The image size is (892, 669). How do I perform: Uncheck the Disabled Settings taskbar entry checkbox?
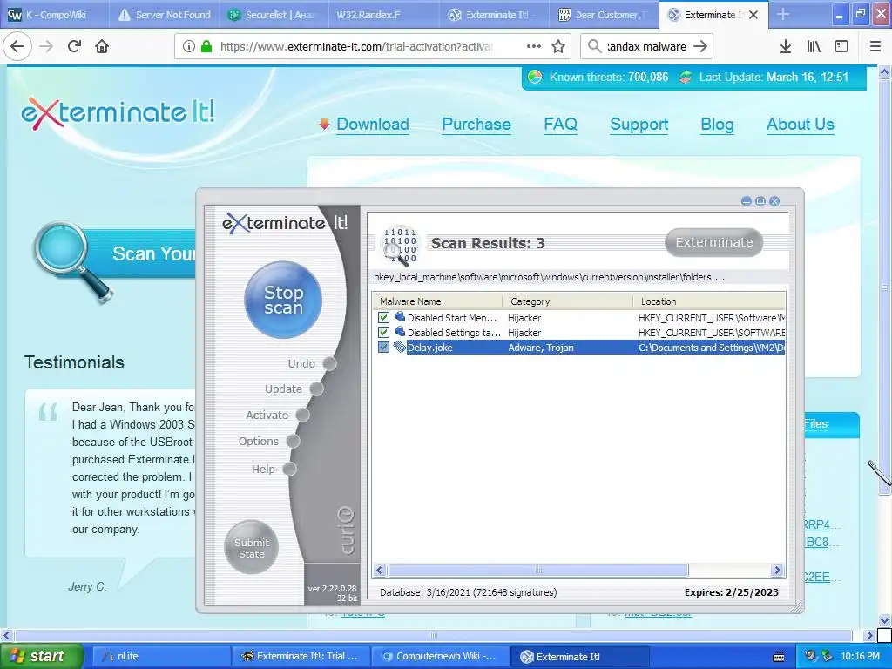[x=383, y=332]
